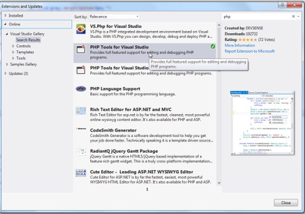Viewport: 305px width, 214px height.
Task: Click the icon of the unselected PHP Tools entry
Action: pos(81,70)
